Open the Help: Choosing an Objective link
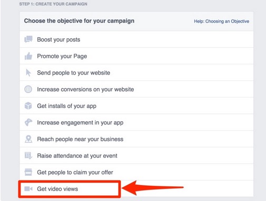266x201 pixels. pos(221,22)
